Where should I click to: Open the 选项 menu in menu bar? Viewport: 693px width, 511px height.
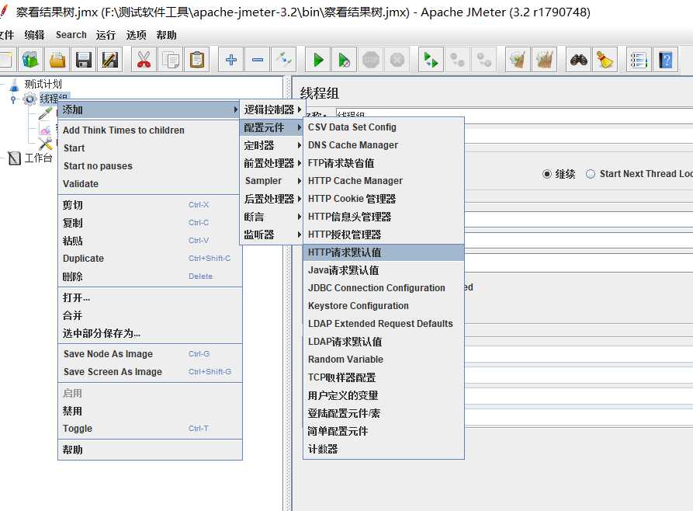[136, 35]
